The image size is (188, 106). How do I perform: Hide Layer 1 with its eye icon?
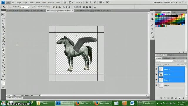click(x=157, y=80)
